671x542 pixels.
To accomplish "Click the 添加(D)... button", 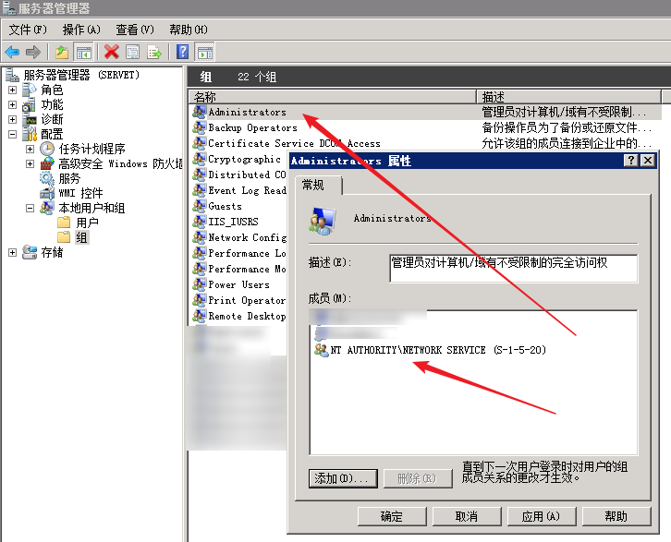I will (x=341, y=478).
